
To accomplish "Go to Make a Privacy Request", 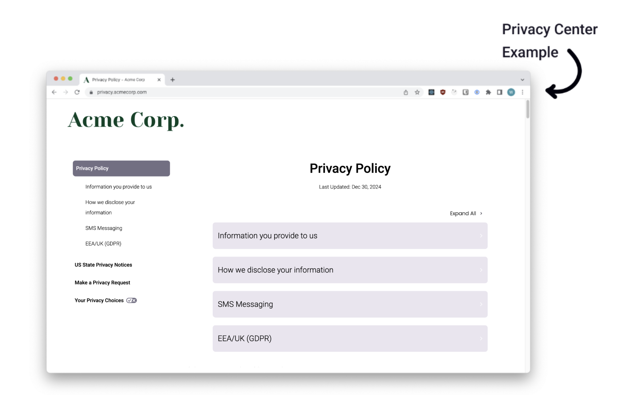I will pos(102,283).
